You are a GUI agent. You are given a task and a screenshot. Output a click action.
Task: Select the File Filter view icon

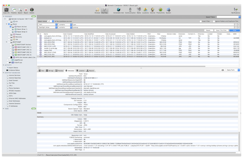(x=105, y=10)
